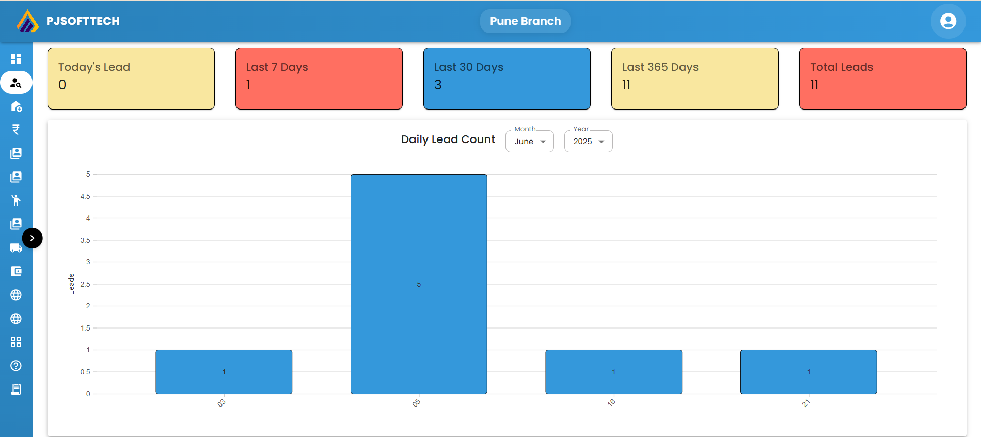This screenshot has height=437, width=981.
Task: Click the waving person icon in sidebar
Action: pos(16,200)
